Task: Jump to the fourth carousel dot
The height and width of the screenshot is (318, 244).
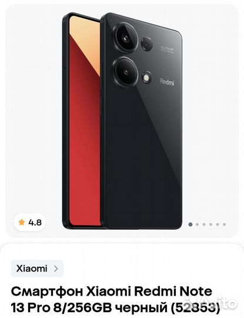Action: [x=211, y=224]
